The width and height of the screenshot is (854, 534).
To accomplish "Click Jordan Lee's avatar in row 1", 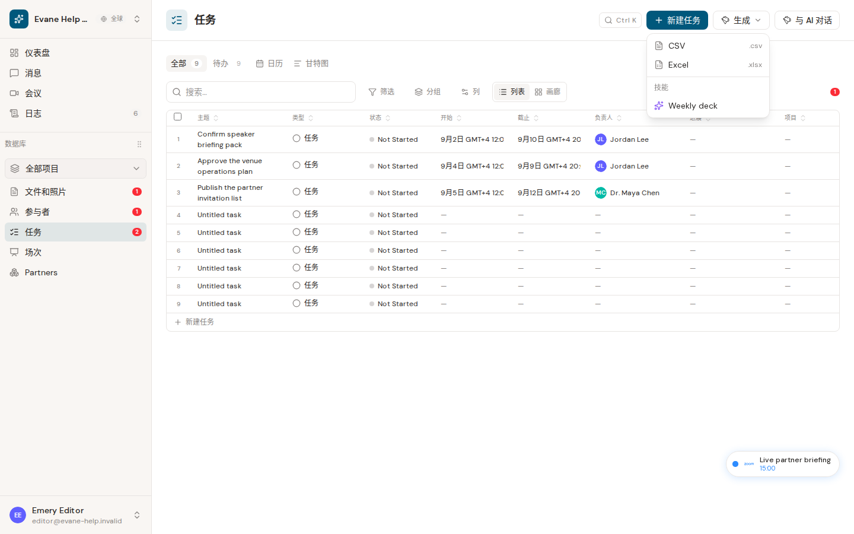I will point(601,139).
